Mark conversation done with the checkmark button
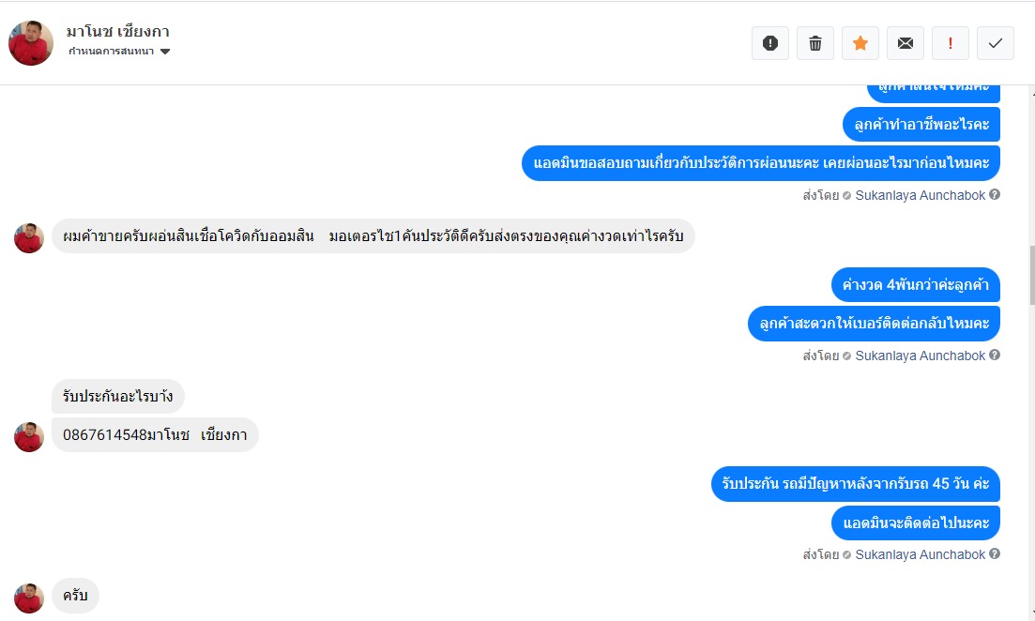The image size is (1035, 621). coord(996,43)
